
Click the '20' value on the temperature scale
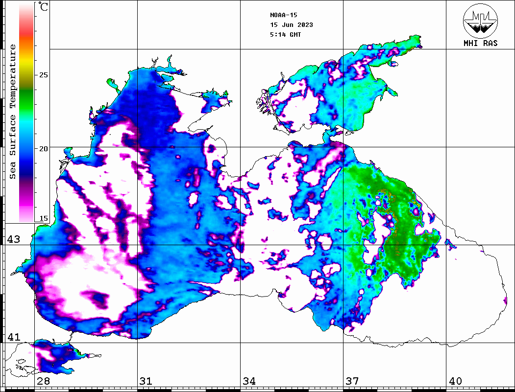point(43,149)
